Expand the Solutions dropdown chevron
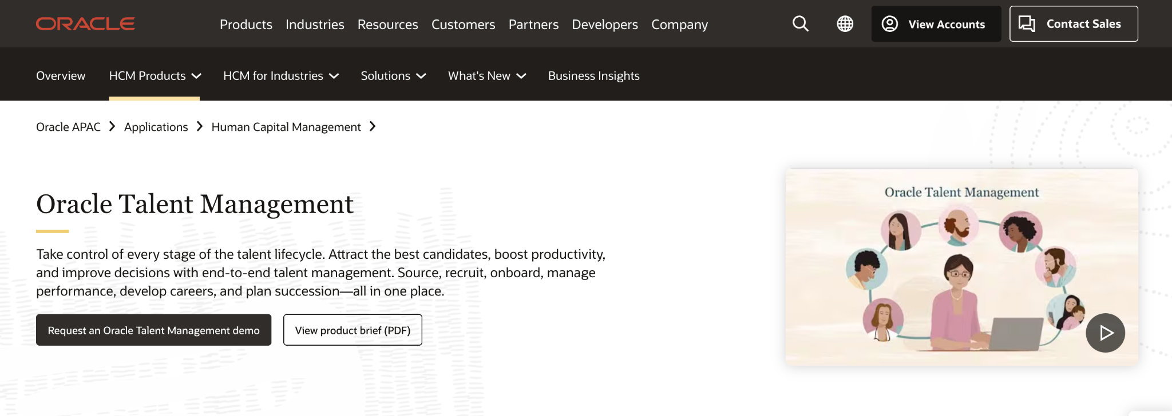 [421, 76]
